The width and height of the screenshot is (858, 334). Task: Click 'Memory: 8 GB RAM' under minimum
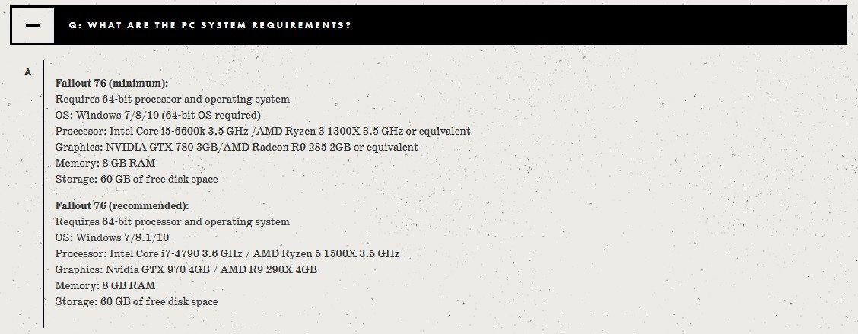[x=105, y=163]
